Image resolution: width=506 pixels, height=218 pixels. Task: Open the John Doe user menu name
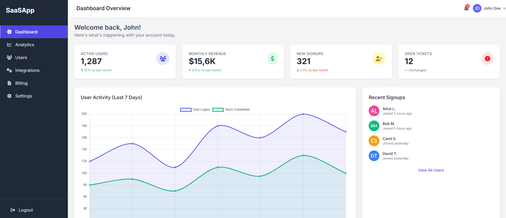coord(492,8)
